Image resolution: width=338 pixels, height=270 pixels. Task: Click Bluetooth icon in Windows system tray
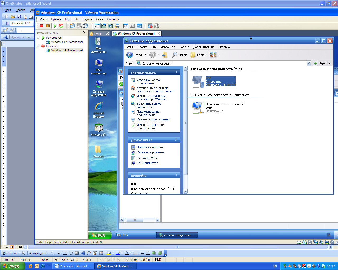[318, 266]
